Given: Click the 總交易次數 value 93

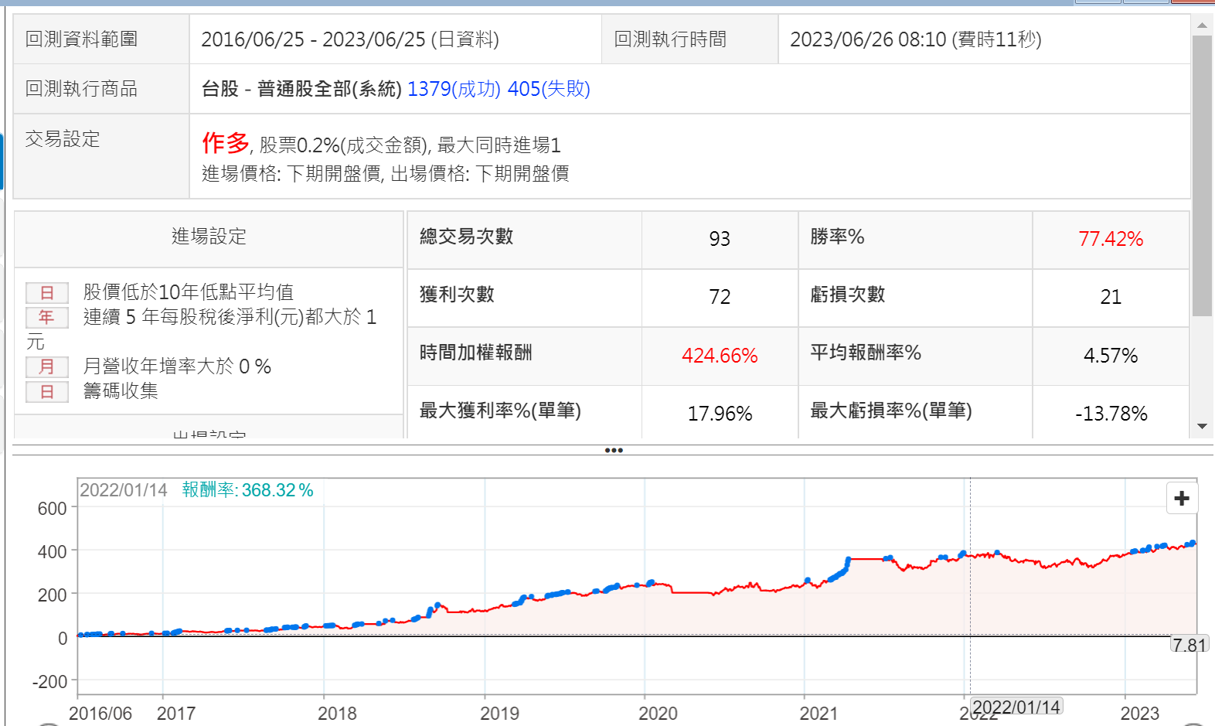Looking at the screenshot, I should click(719, 239).
